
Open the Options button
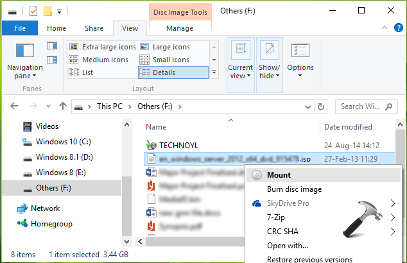[x=300, y=61]
